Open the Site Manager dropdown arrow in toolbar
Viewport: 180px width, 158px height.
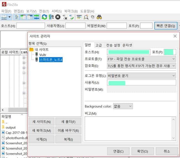point(9,17)
